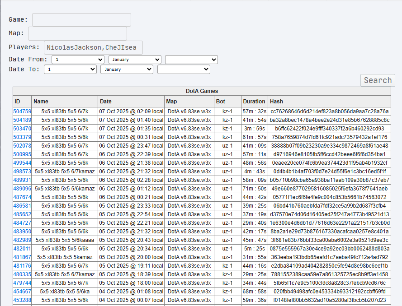The image size is (402, 306).
Task: Click the Hash column header
Action: click(x=330, y=102)
